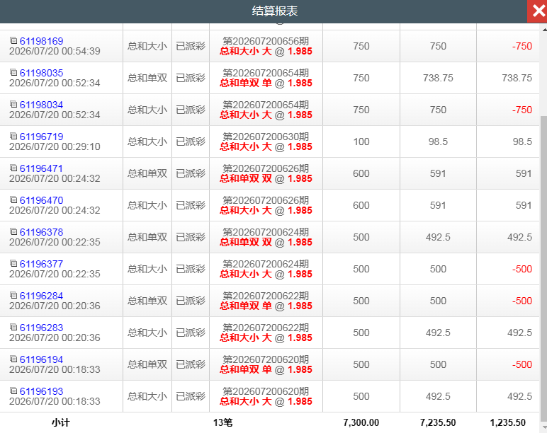Image resolution: width=547 pixels, height=433 pixels.
Task: Click the copy icon beside order 61198034
Action: [x=13, y=104]
